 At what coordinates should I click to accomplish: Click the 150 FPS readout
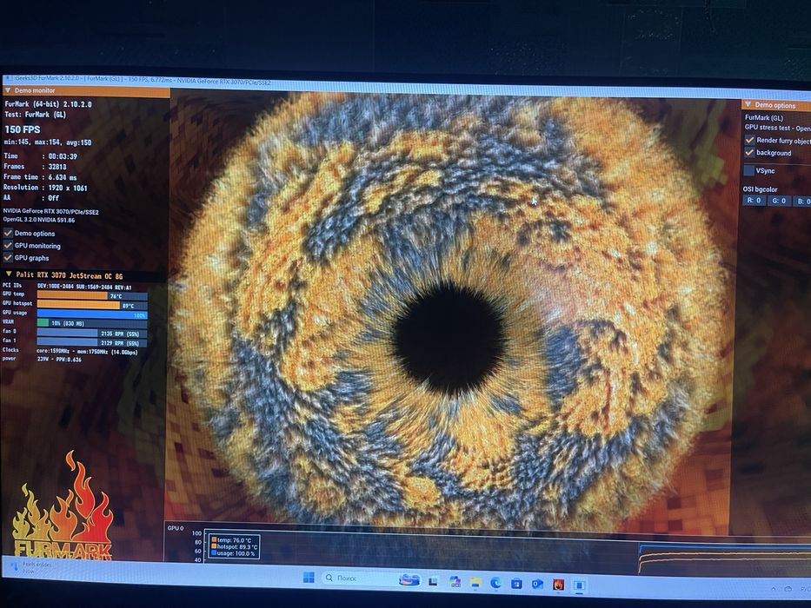coord(23,129)
